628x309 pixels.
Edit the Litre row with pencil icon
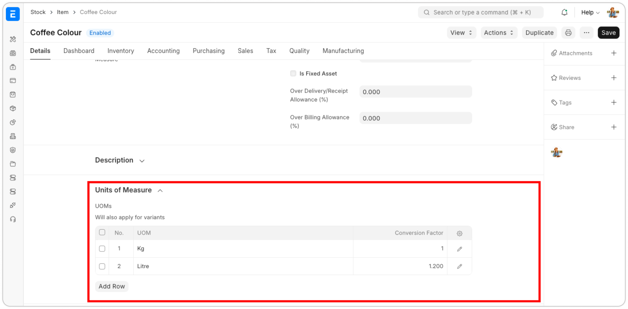click(x=460, y=267)
